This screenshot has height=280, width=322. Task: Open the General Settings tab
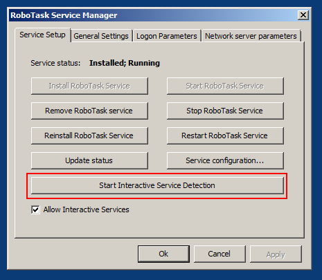click(101, 36)
